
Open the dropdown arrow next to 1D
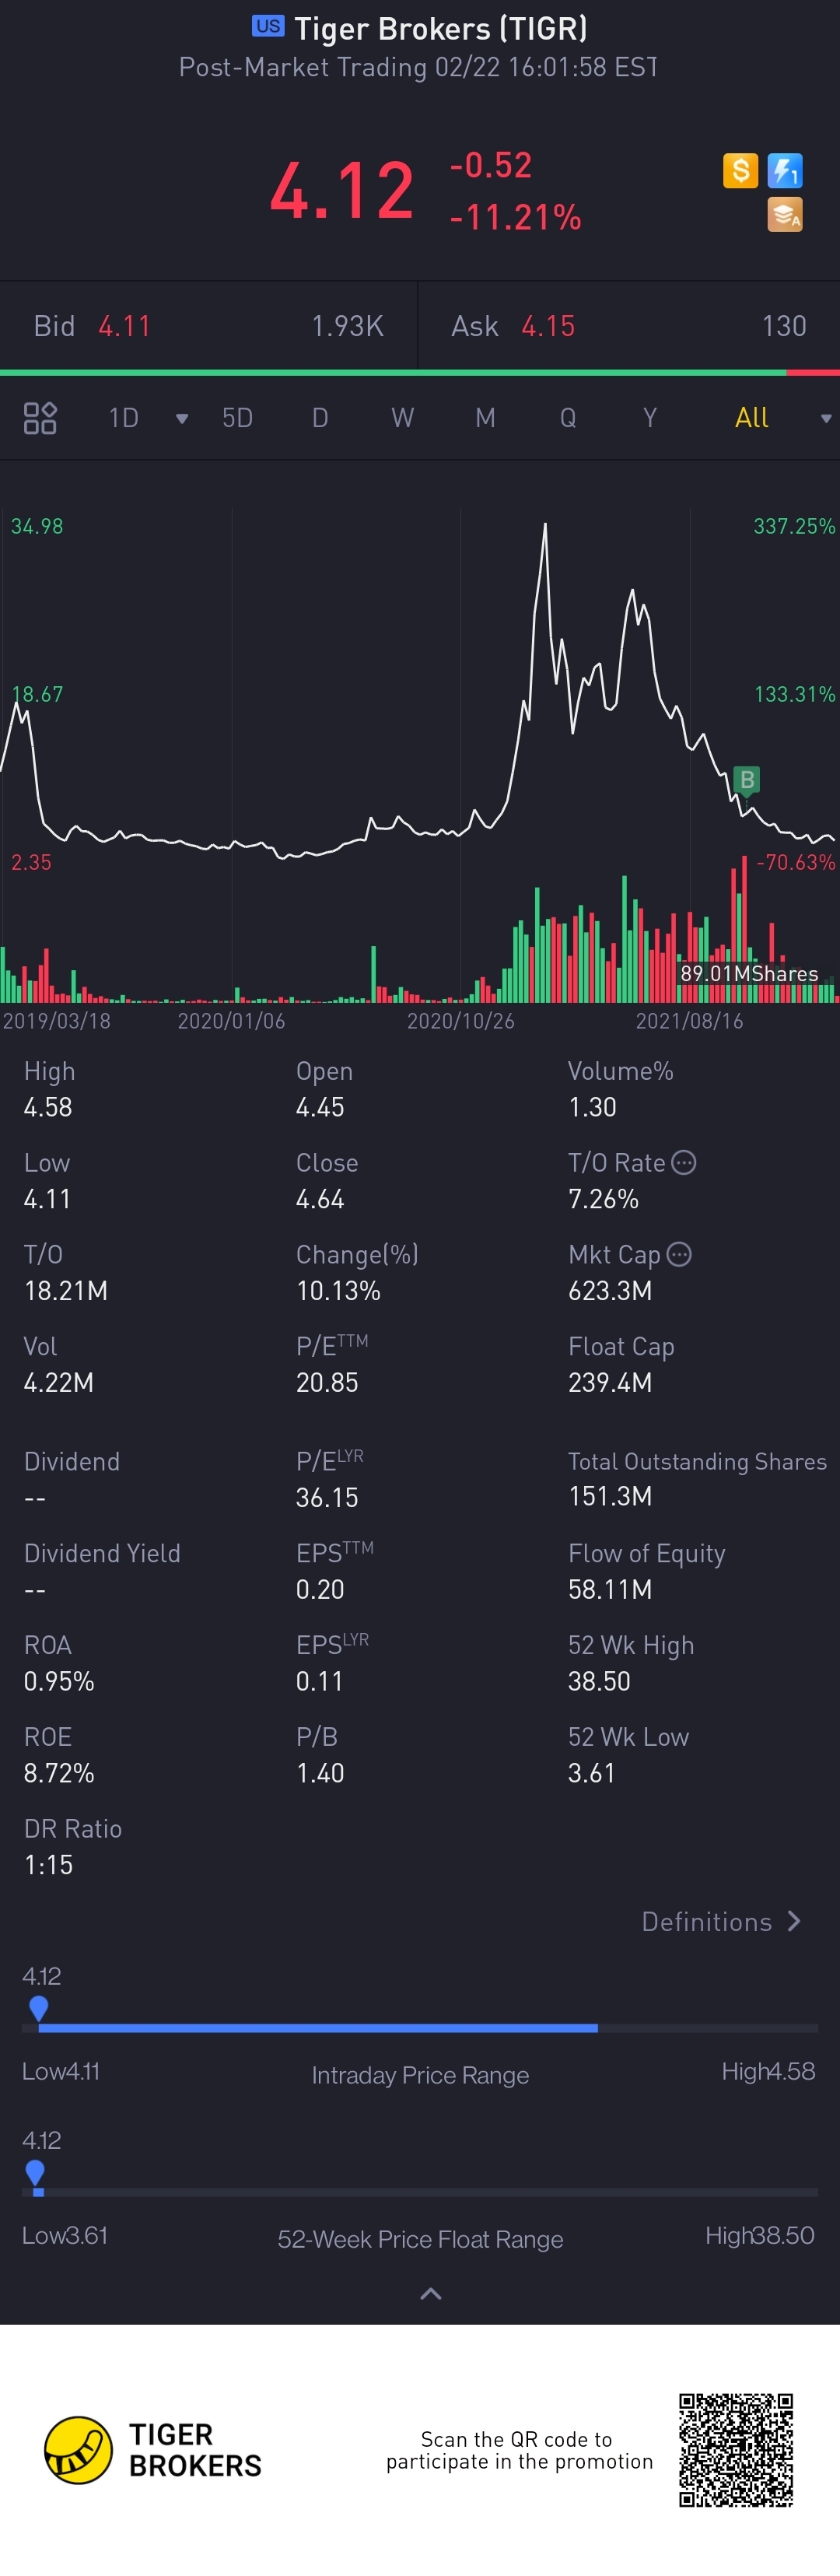pyautogui.click(x=182, y=419)
